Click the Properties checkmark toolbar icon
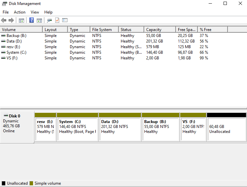 point(57,20)
